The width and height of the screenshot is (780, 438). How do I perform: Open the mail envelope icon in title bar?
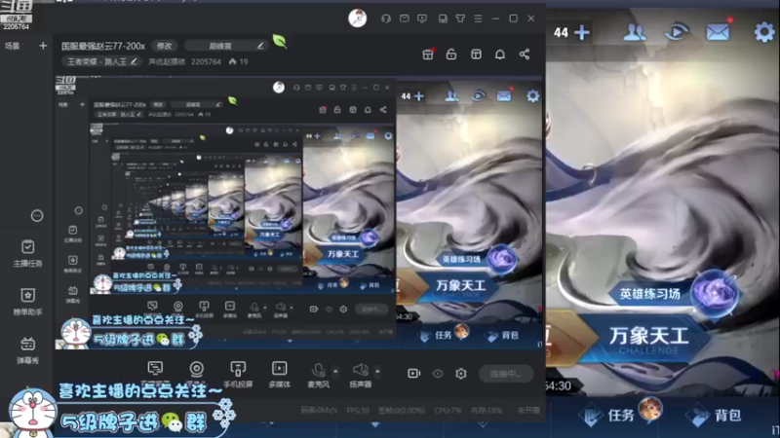pyautogui.click(x=404, y=18)
